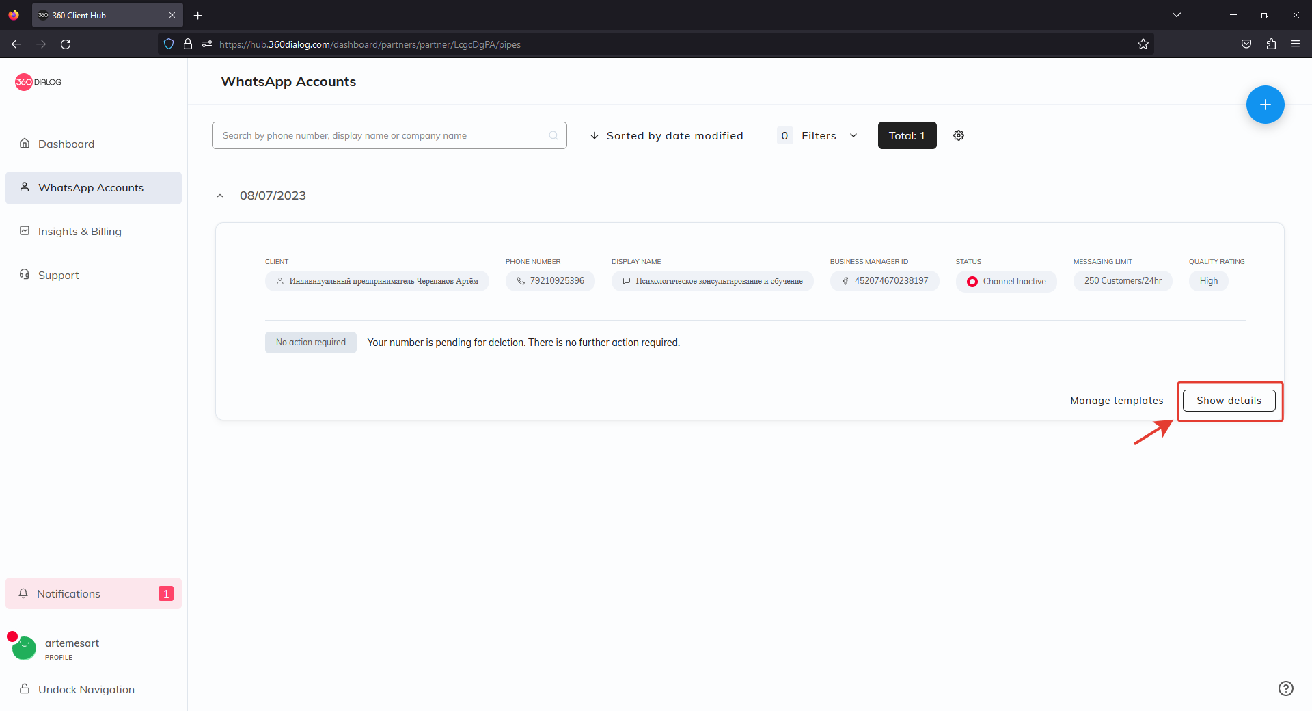Image resolution: width=1312 pixels, height=711 pixels.
Task: Open the Firefox extensions icon
Action: [1271, 44]
